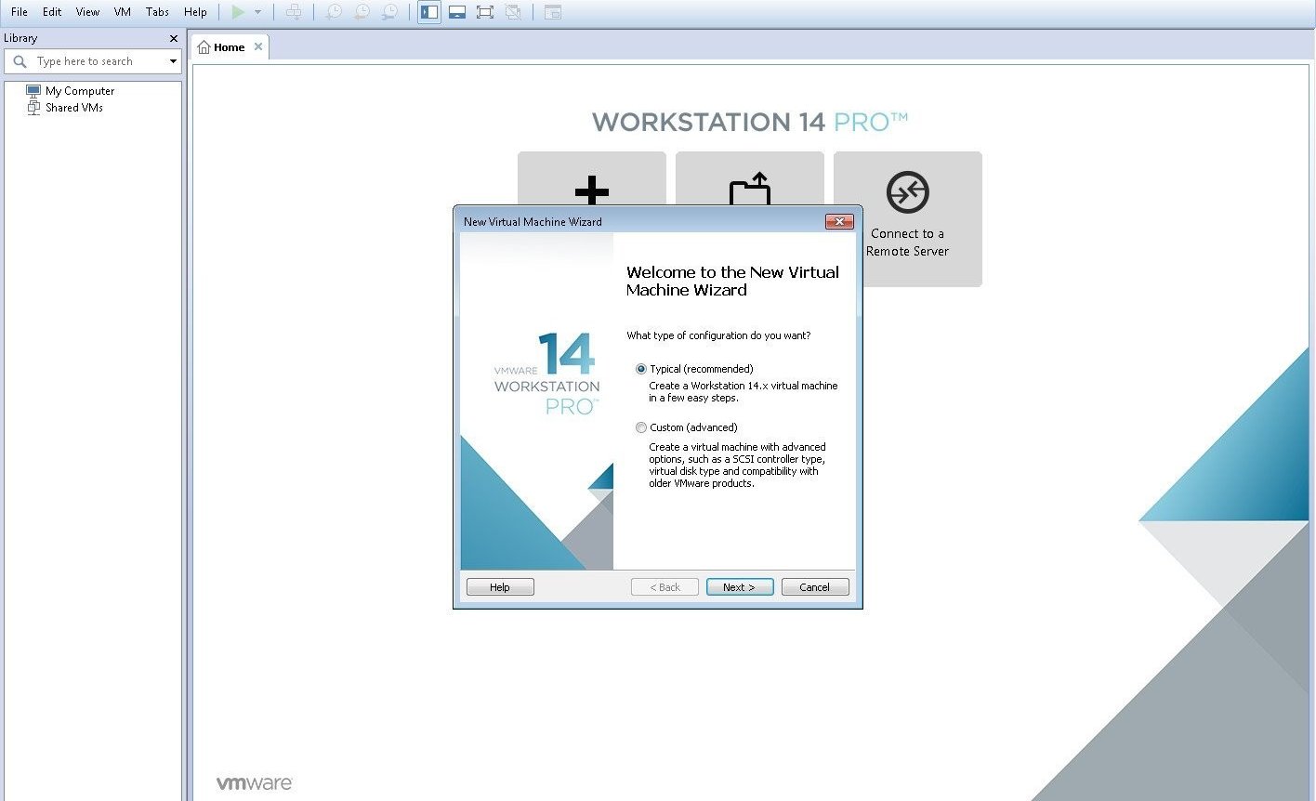Click the Connect to a Remote Server icon
The height and width of the screenshot is (801, 1316).
click(x=908, y=192)
